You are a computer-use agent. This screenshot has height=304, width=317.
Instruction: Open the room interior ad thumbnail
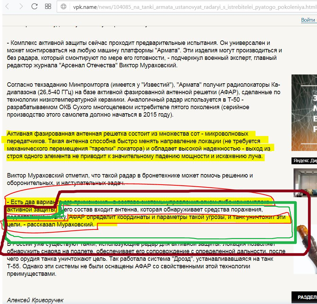click(305, 183)
